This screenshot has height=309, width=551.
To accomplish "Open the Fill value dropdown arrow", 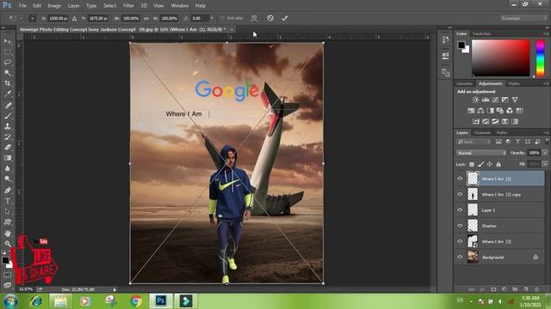I will (545, 164).
